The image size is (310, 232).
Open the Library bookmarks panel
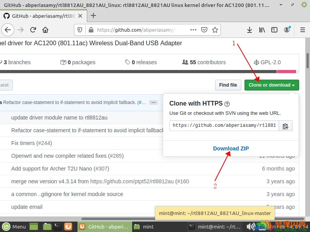point(262,30)
